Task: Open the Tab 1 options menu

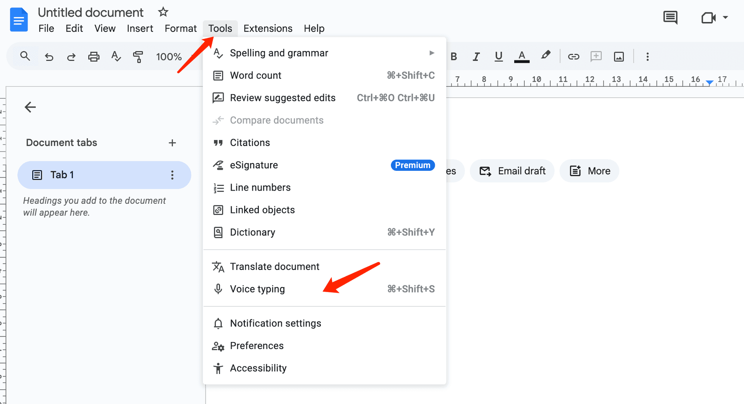Action: coord(172,175)
